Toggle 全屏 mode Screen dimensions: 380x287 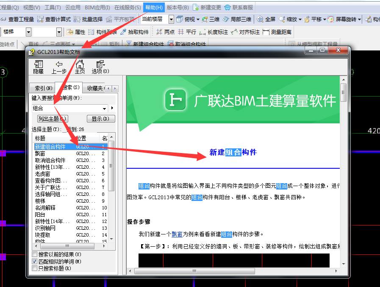tap(266, 19)
